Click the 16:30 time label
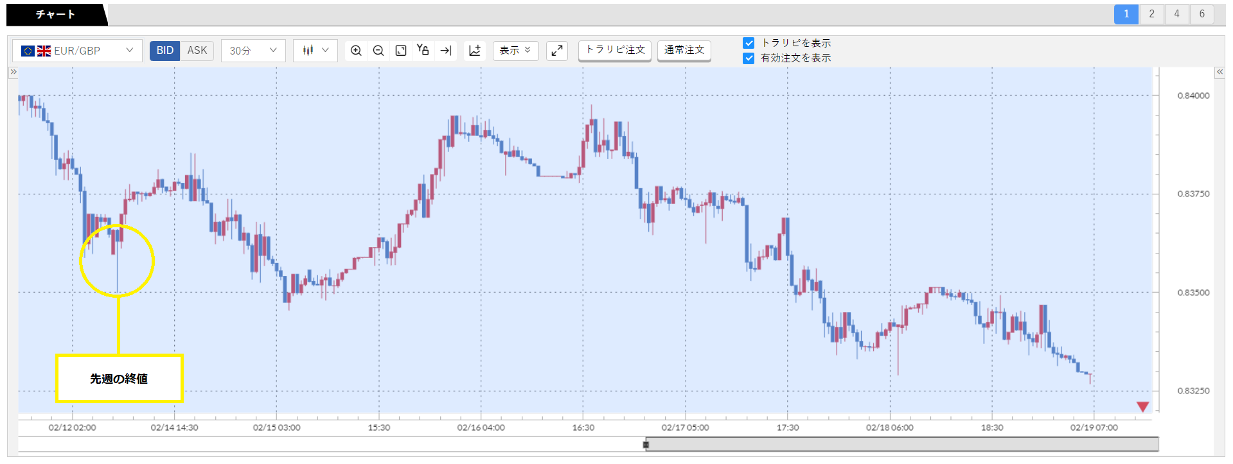This screenshot has width=1233, height=464. tap(583, 427)
